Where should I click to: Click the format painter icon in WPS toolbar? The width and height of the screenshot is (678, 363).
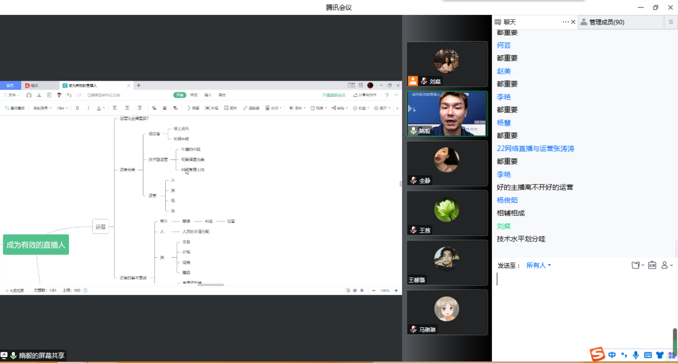tap(59, 95)
